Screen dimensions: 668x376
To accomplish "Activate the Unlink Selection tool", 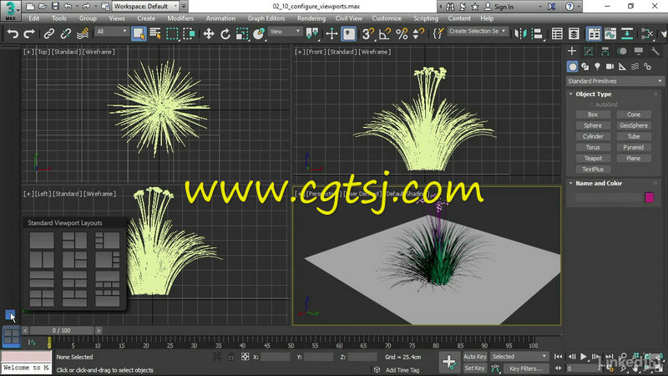I will [66, 33].
